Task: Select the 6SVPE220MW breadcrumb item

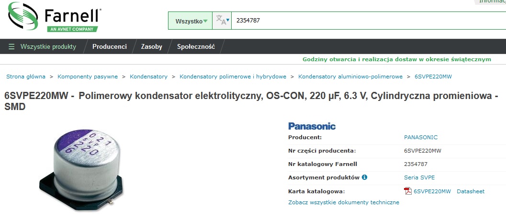Action: tap(433, 77)
